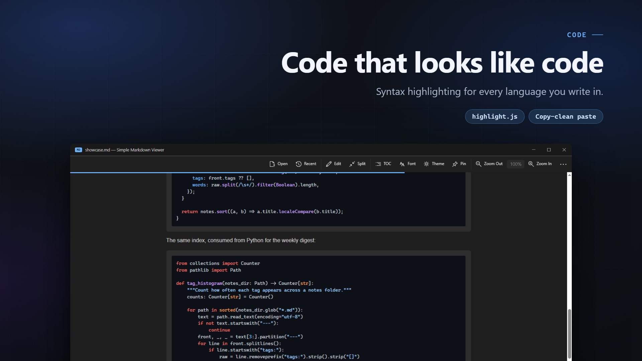Click the 'raw = line.removeprefix' code line
The width and height of the screenshot is (642, 361).
point(289,357)
